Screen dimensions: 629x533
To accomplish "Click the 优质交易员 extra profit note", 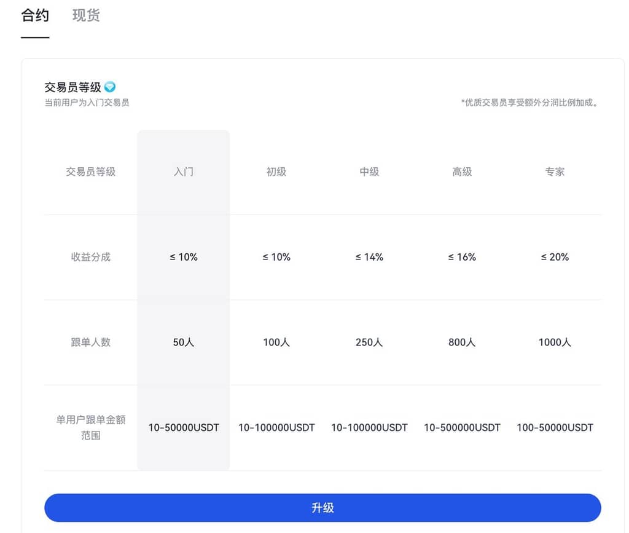I will coord(529,103).
